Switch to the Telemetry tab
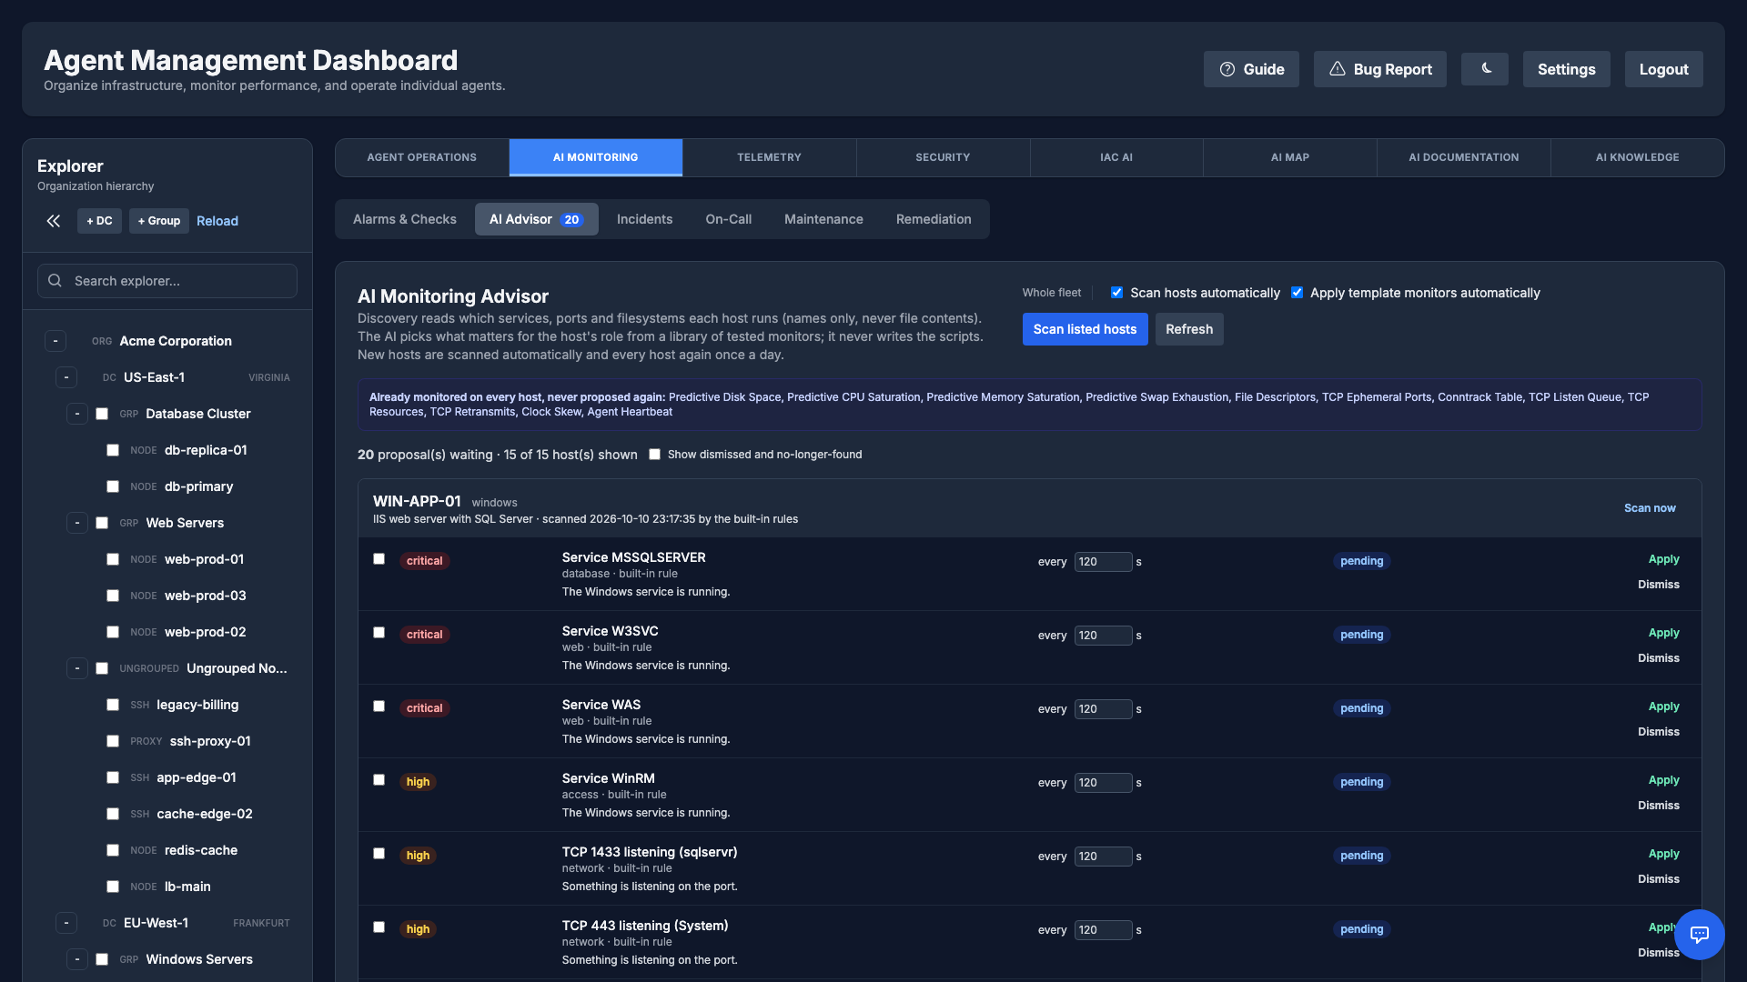This screenshot has width=1747, height=982. point(769,157)
